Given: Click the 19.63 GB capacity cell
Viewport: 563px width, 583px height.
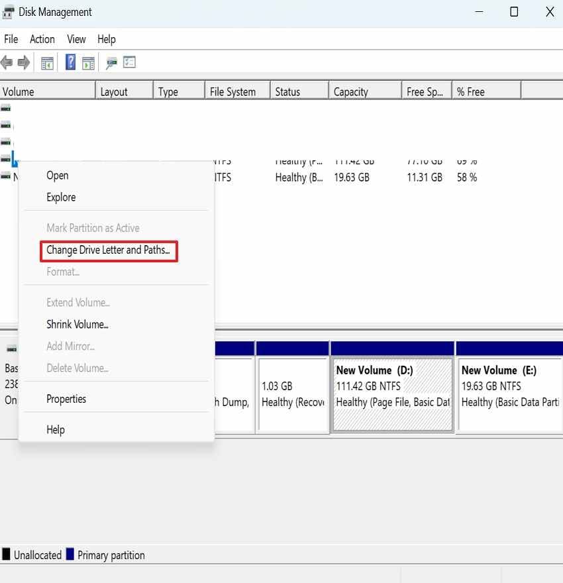Looking at the screenshot, I should tap(352, 178).
